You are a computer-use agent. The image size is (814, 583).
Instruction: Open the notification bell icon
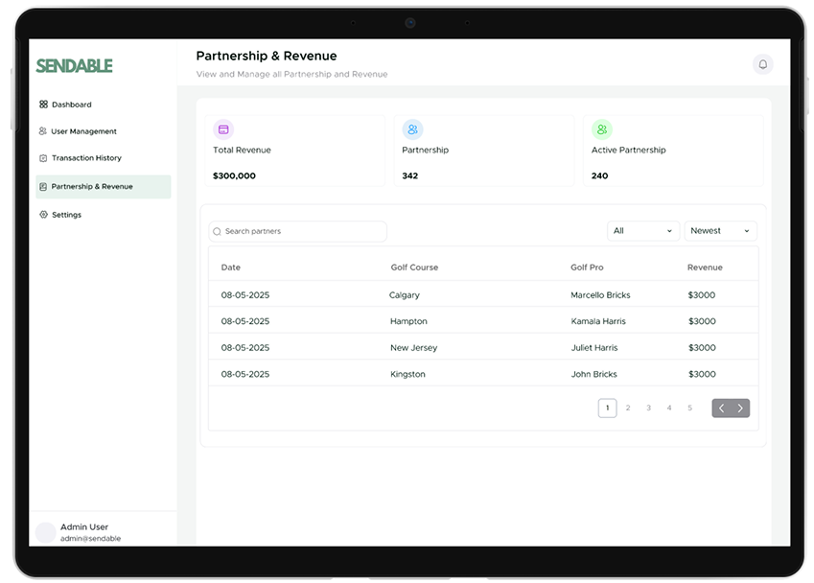click(x=762, y=62)
